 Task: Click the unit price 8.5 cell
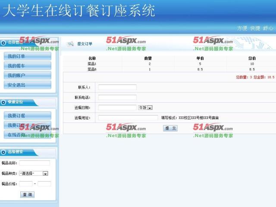(200, 69)
